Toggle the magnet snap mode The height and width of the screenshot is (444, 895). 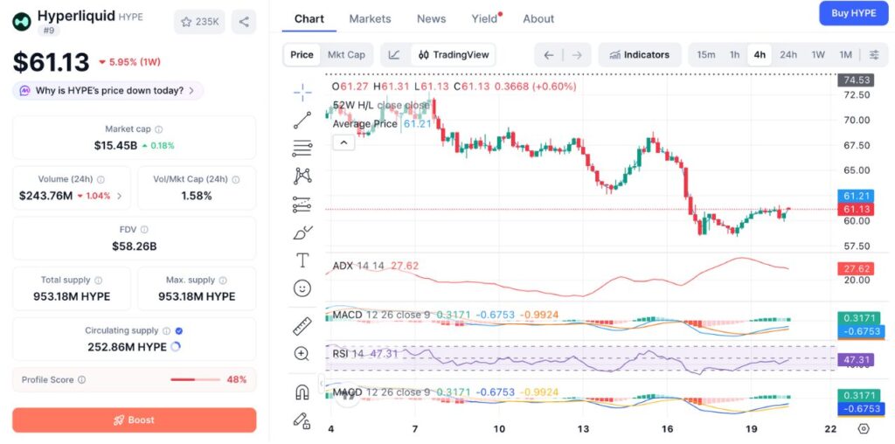[x=302, y=392]
